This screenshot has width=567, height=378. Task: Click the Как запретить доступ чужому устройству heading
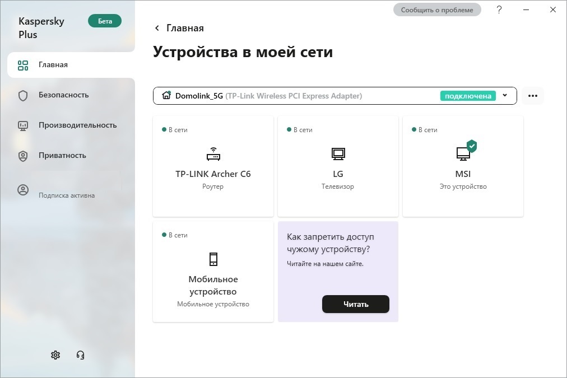331,243
